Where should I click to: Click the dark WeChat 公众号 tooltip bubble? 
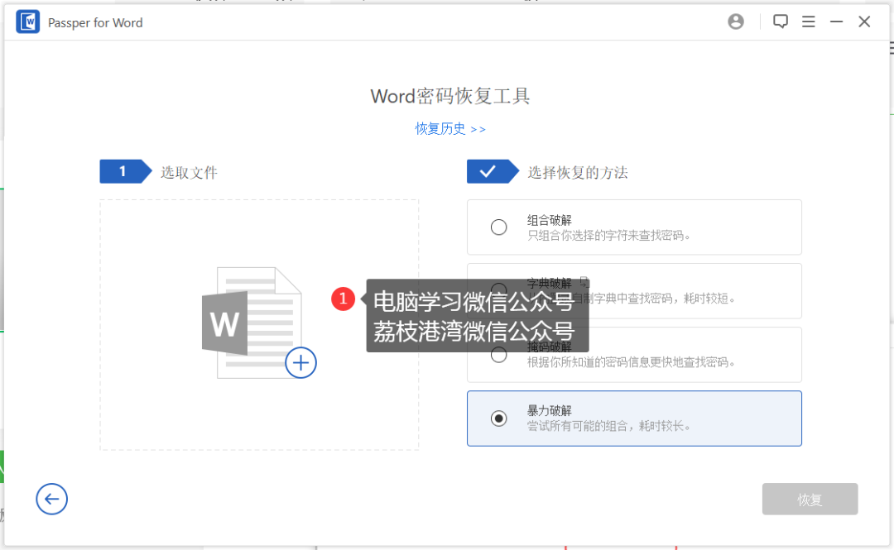point(478,317)
